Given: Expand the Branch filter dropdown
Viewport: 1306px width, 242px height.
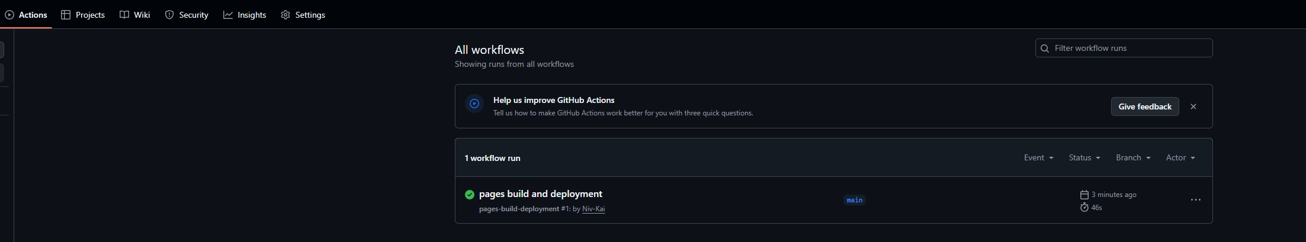Looking at the screenshot, I should (1133, 157).
